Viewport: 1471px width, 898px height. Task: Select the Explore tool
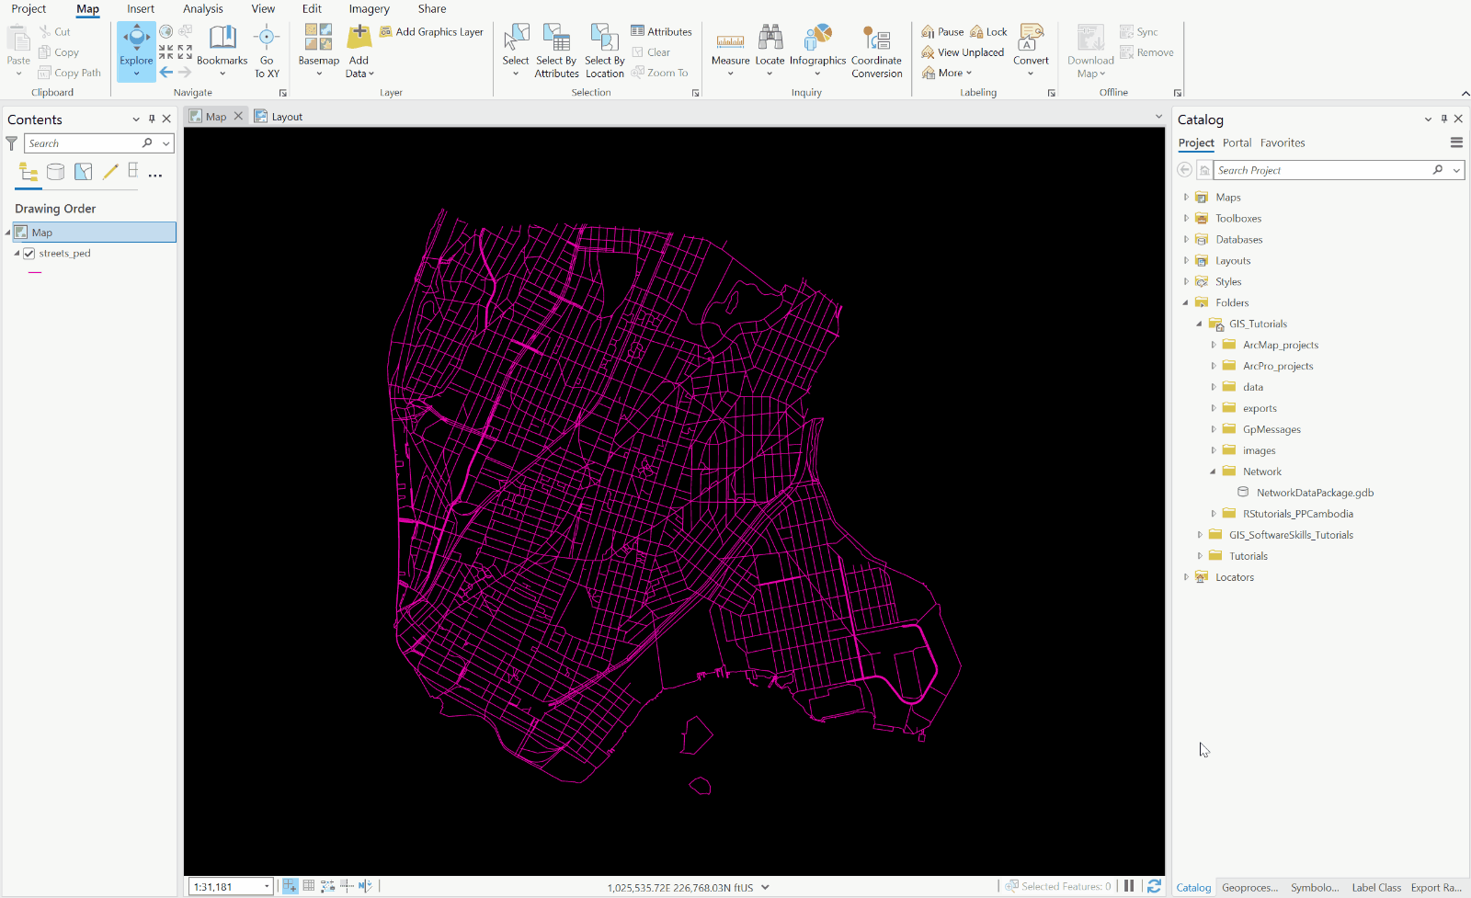[x=135, y=51]
